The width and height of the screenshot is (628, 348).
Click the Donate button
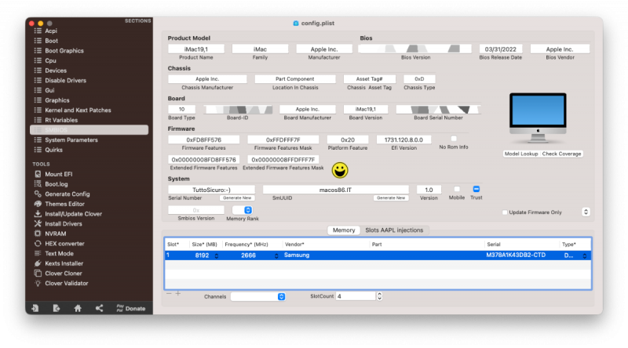tap(131, 308)
